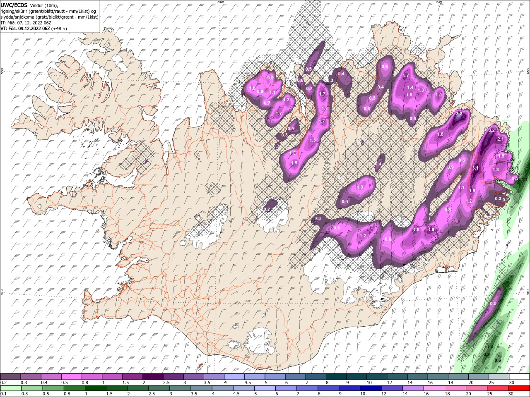Click the 'slydda/snjókoma' legend description line
The width and height of the screenshot is (530, 397).
[x=49, y=17]
